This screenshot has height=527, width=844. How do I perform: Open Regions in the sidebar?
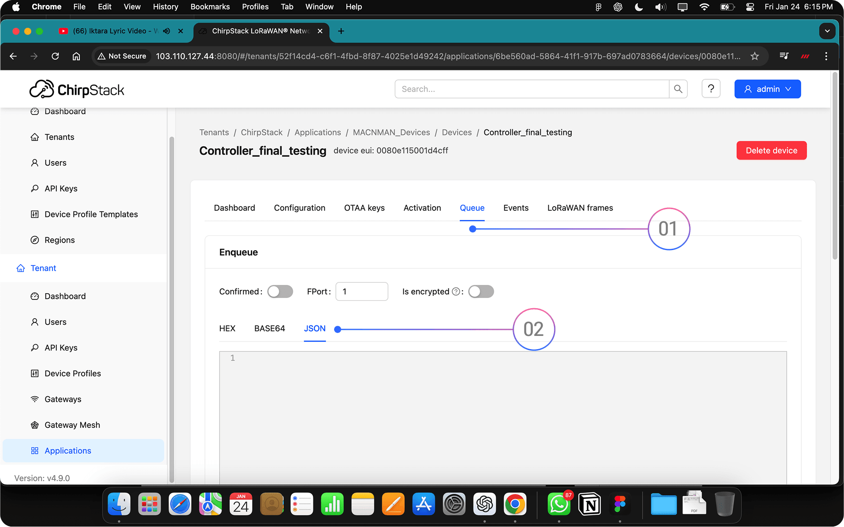point(59,240)
